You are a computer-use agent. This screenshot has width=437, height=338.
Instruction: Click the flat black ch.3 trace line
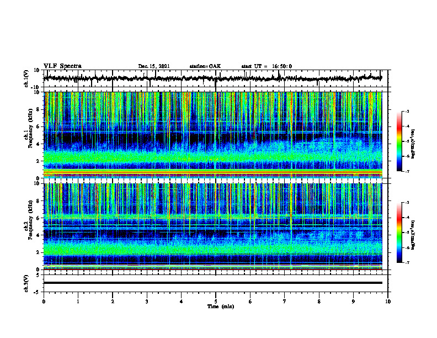pos(212,283)
